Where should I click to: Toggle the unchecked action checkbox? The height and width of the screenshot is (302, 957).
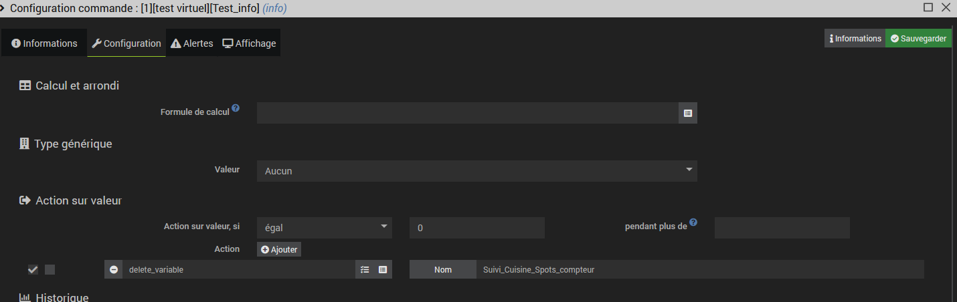click(50, 270)
